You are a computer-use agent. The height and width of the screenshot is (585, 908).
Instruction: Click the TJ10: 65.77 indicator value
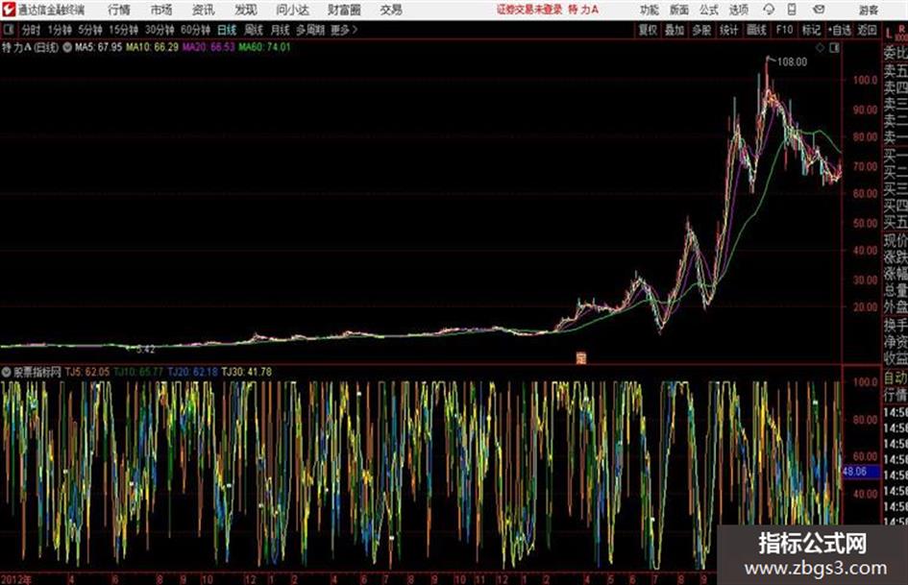(138, 372)
